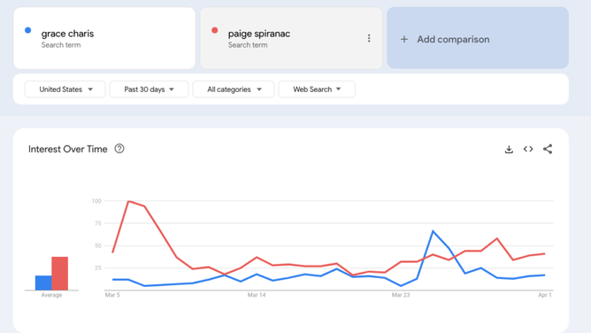Select the blue dot for grace charis
The width and height of the screenshot is (591, 333).
point(28,30)
